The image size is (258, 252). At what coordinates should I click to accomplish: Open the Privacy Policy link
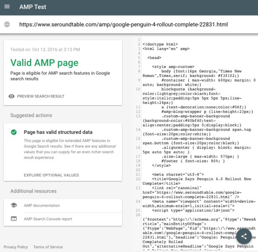pos(16,247)
